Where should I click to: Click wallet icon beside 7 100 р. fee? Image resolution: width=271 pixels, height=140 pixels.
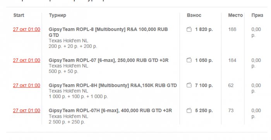click(x=189, y=85)
